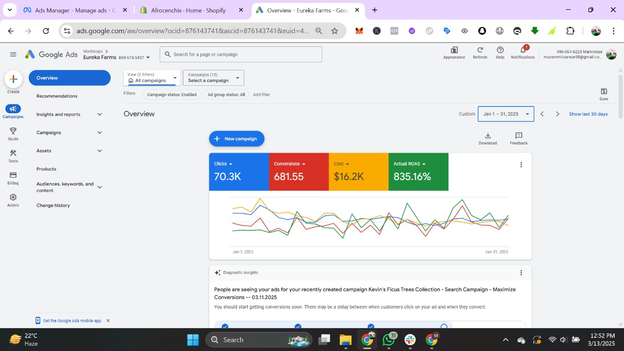Open the date range picker

click(x=506, y=114)
